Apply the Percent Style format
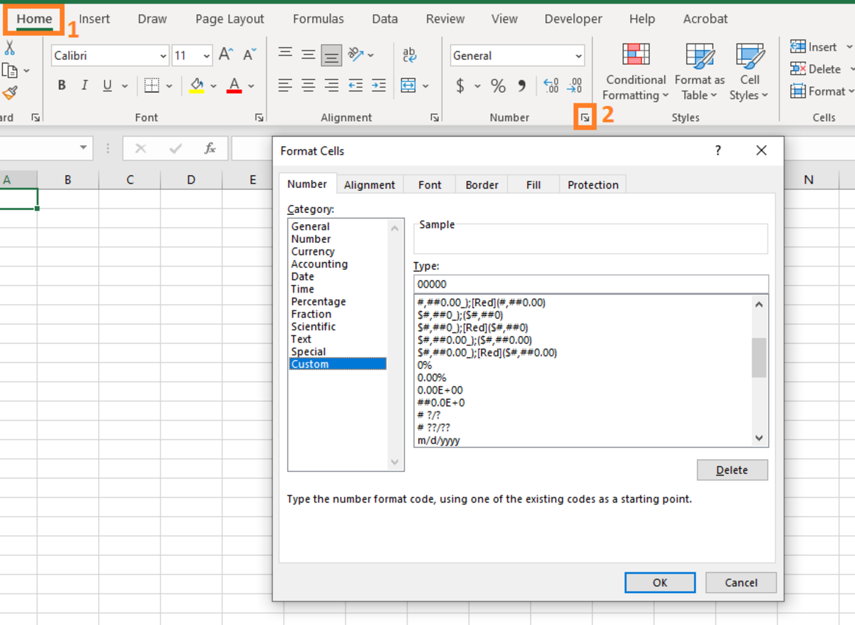Screen dimensions: 855x625 pyautogui.click(x=498, y=85)
